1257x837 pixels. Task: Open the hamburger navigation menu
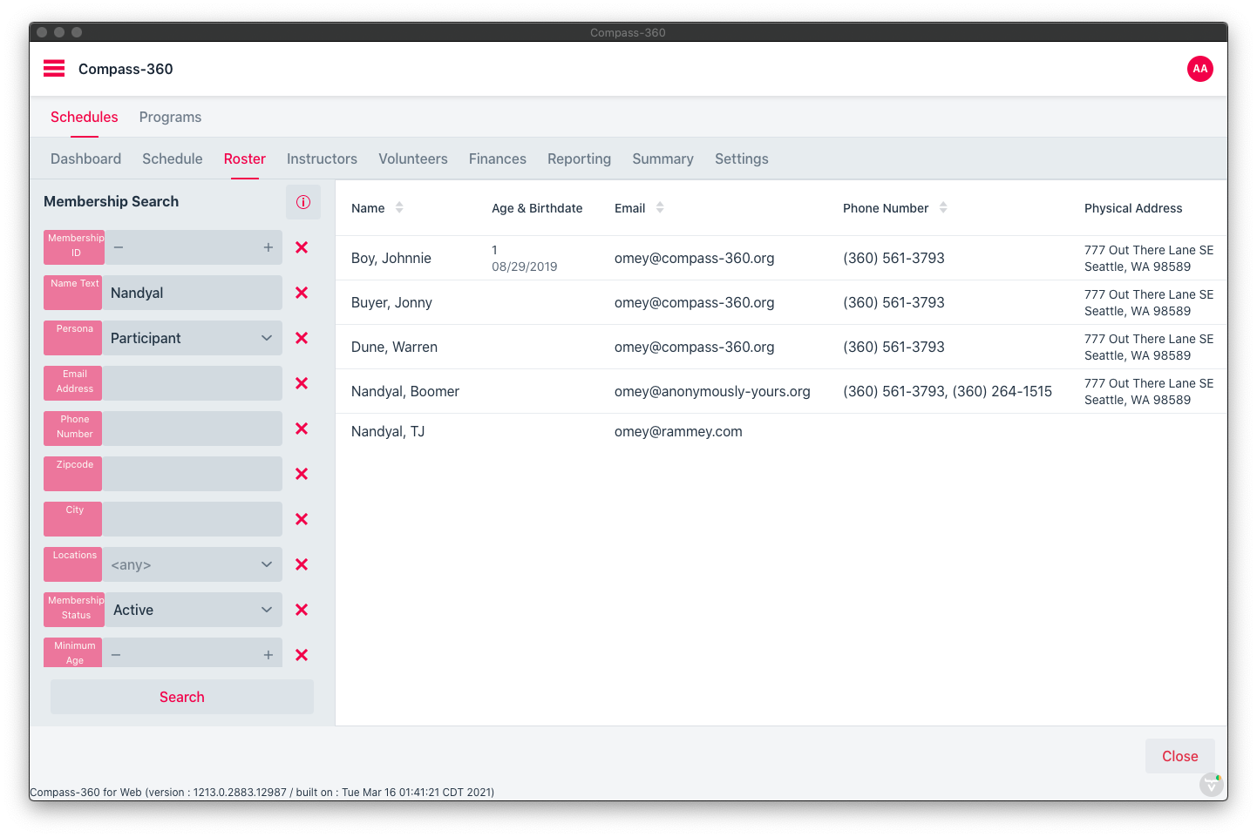click(53, 68)
